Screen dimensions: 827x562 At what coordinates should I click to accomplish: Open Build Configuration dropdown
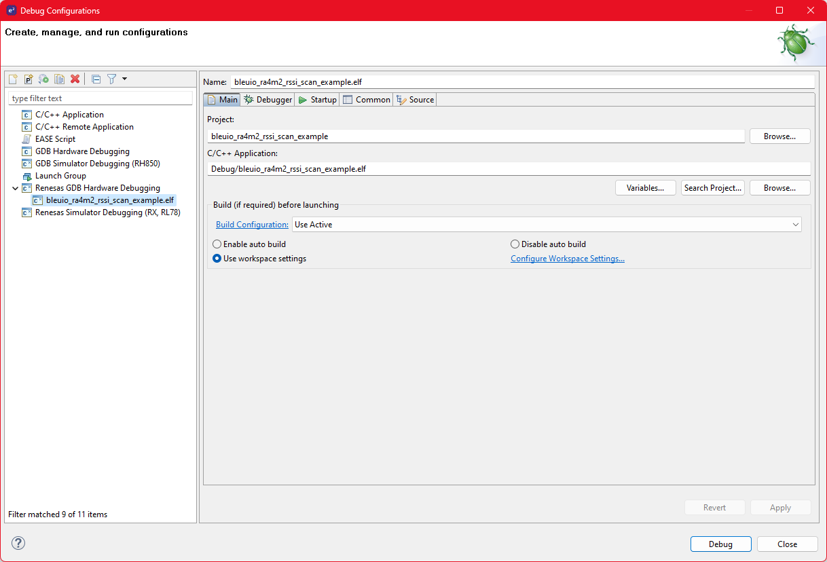tap(547, 225)
